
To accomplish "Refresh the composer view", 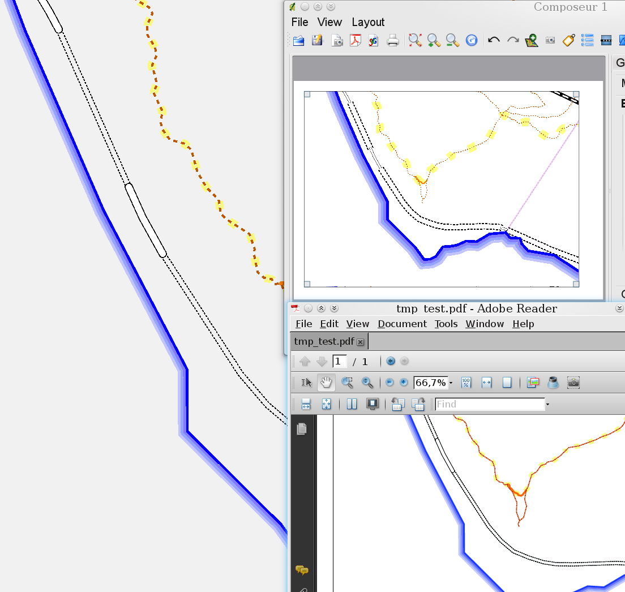I will (x=472, y=40).
